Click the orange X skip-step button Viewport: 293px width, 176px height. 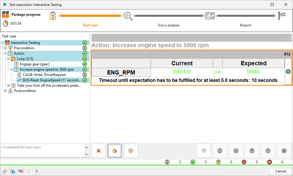(99, 151)
